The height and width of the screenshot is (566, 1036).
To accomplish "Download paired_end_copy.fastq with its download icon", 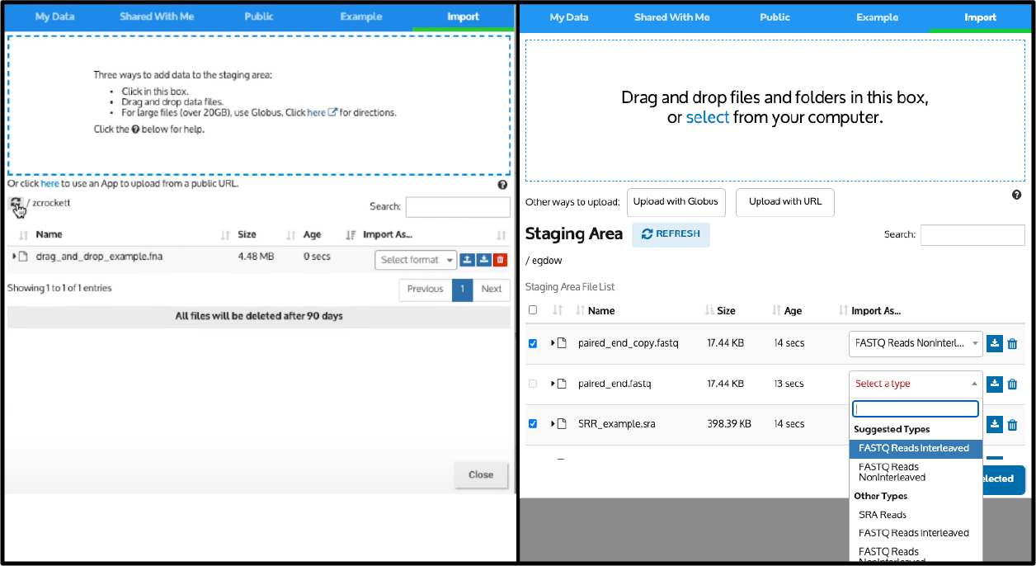I will [x=994, y=344].
